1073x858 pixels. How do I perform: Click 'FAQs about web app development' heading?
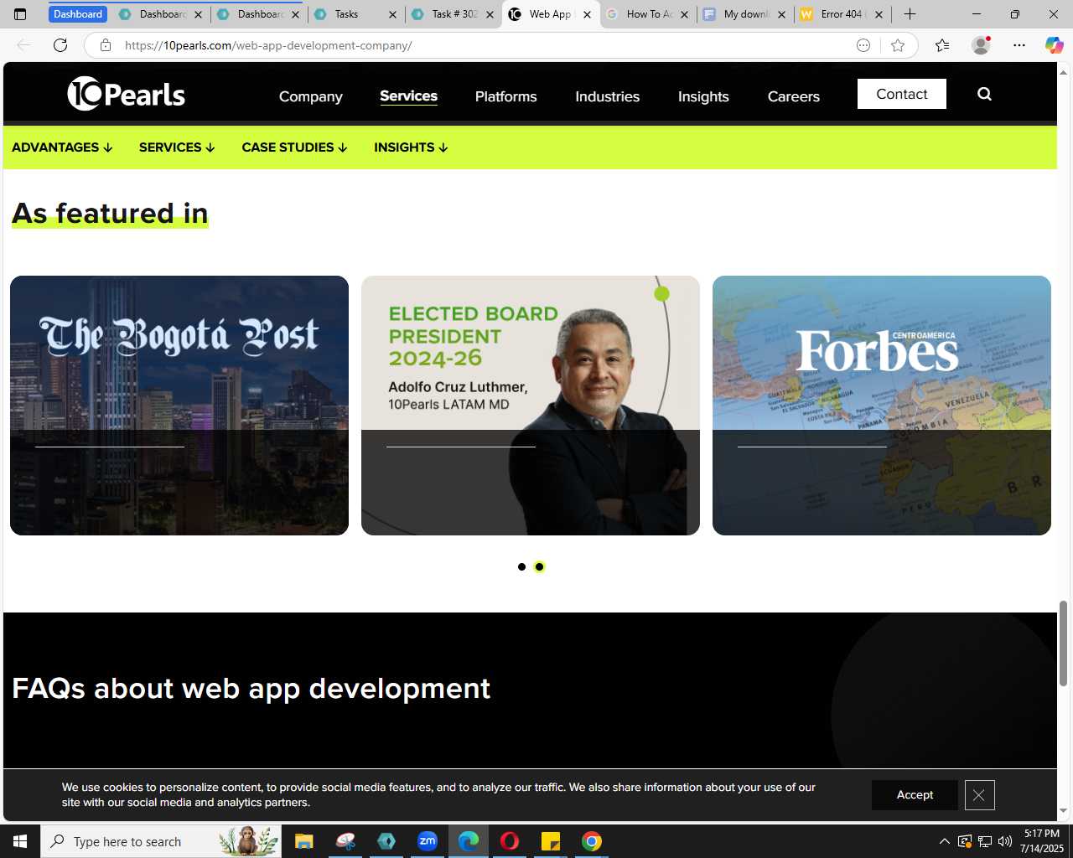(x=251, y=689)
